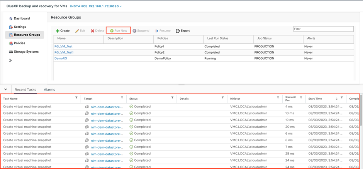Switch to the Recent Tasks tab
Image resolution: width=363 pixels, height=169 pixels.
point(25,90)
